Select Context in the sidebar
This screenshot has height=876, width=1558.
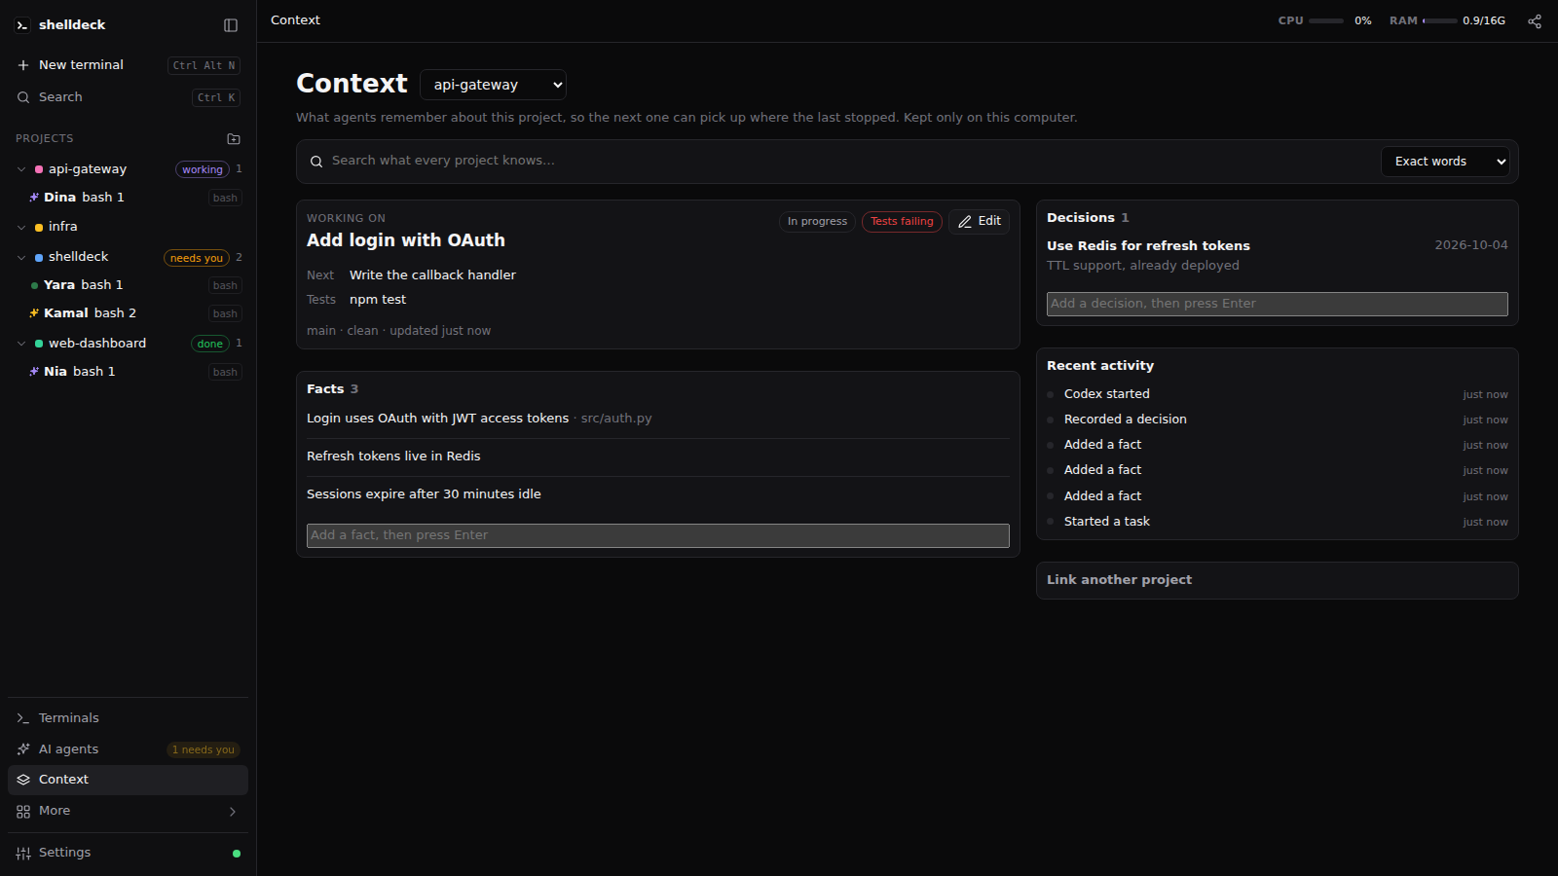tap(128, 780)
